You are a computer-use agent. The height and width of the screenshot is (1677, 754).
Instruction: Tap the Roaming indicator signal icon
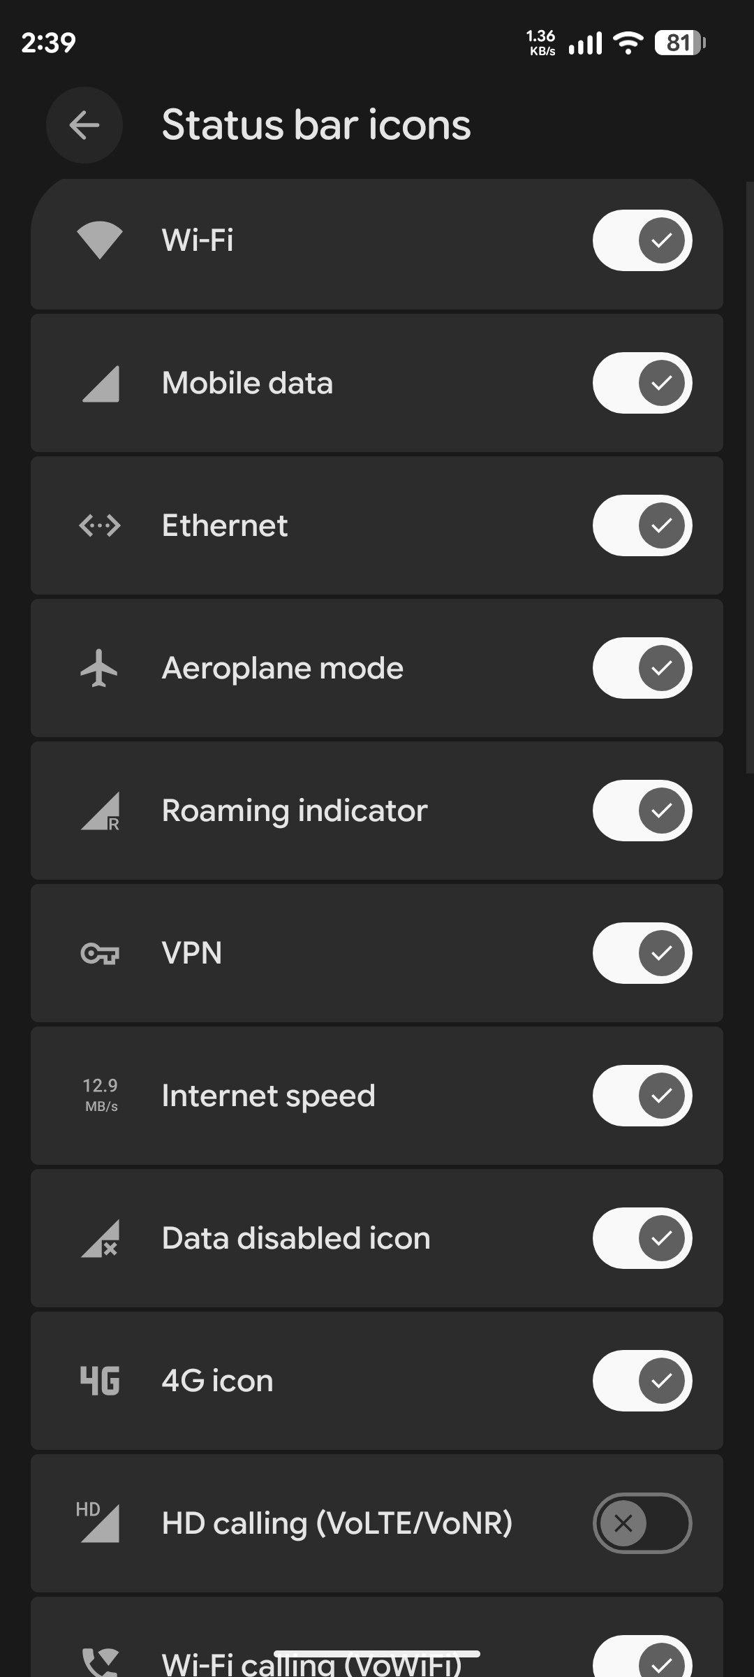[100, 811]
